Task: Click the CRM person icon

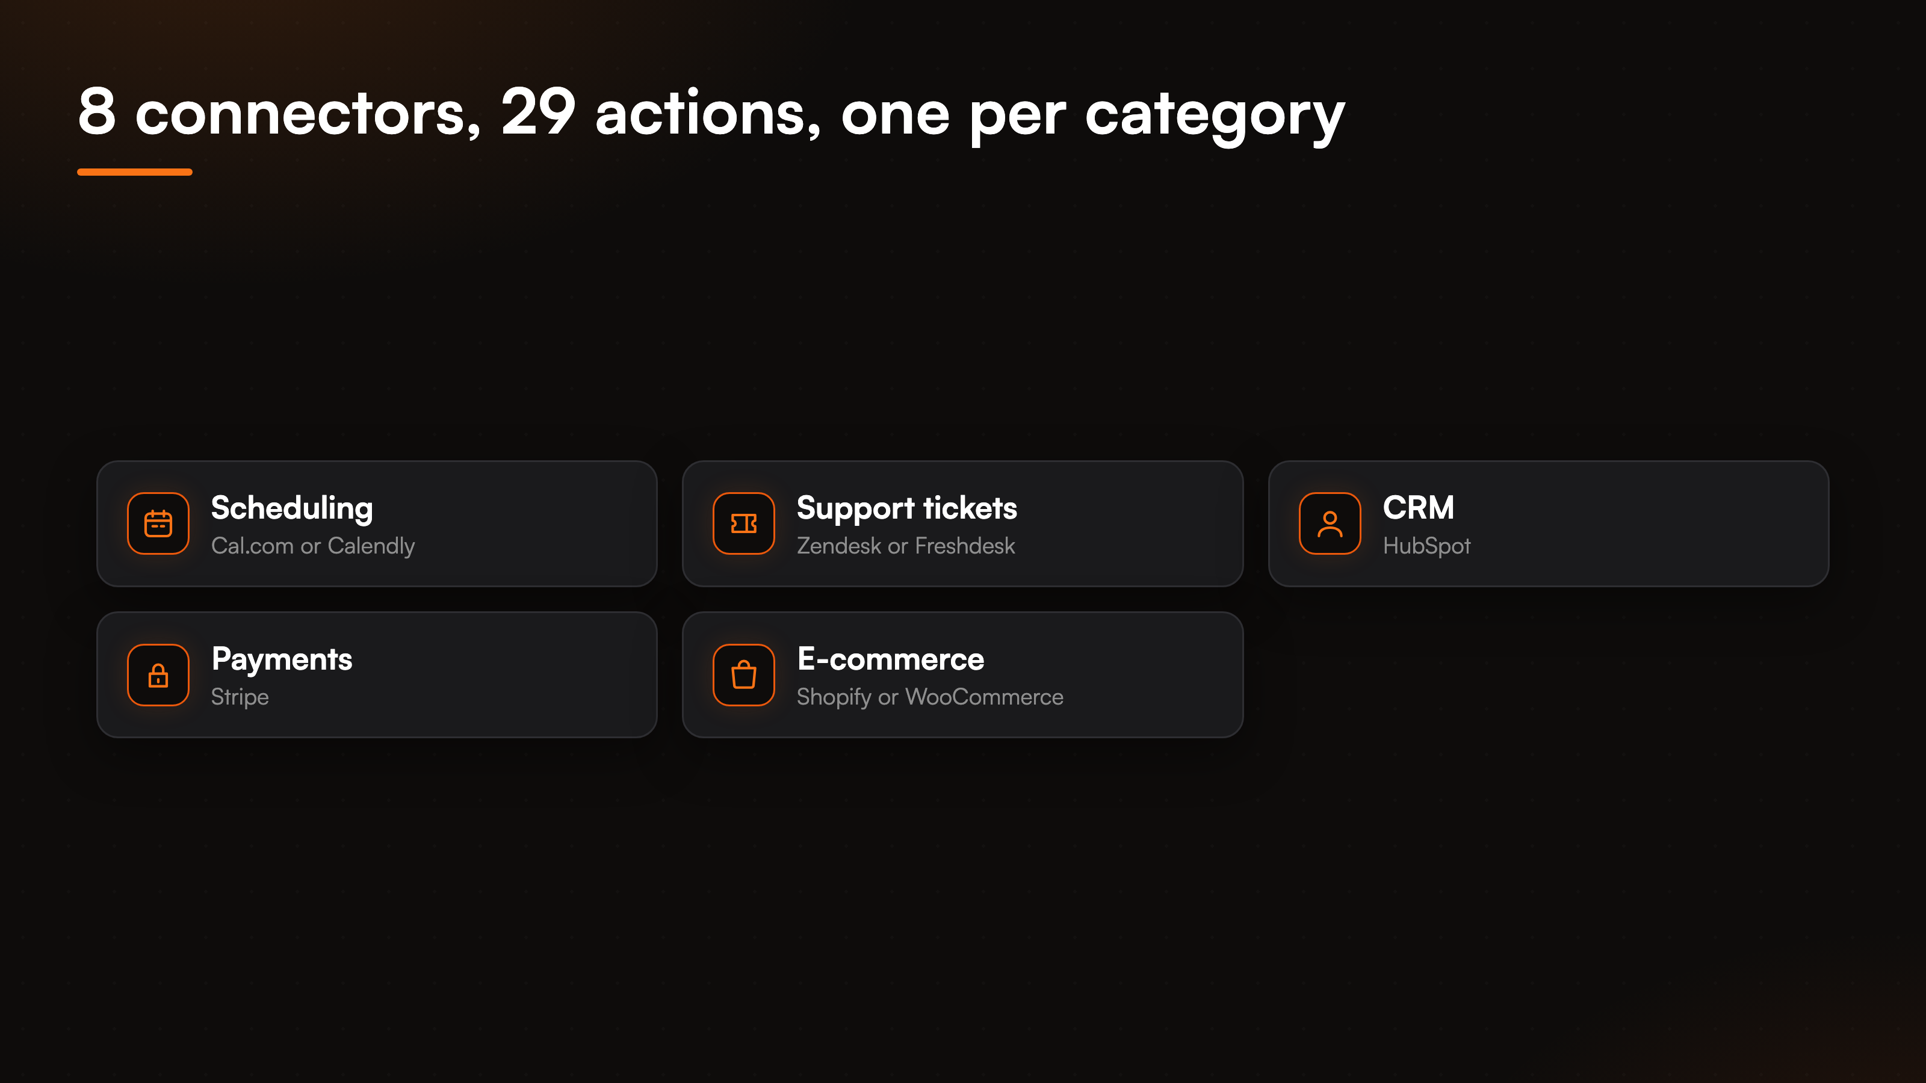Action: (x=1330, y=523)
